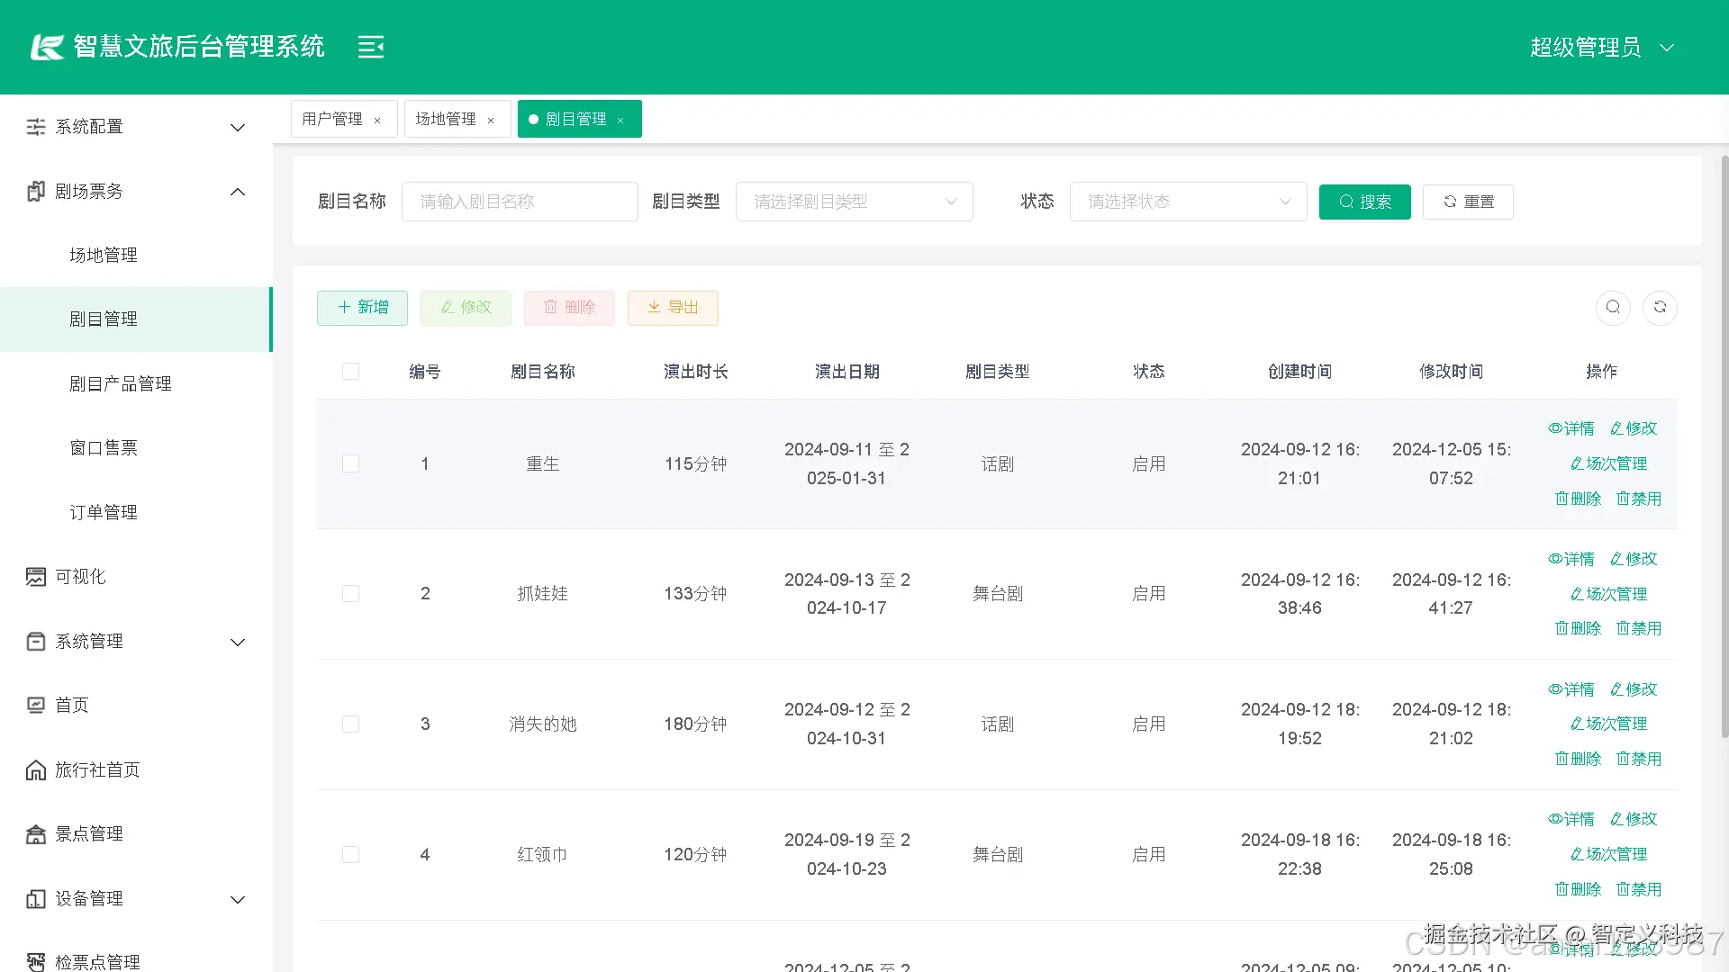Image resolution: width=1729 pixels, height=972 pixels.
Task: Click the green 搜索 button
Action: 1364,202
